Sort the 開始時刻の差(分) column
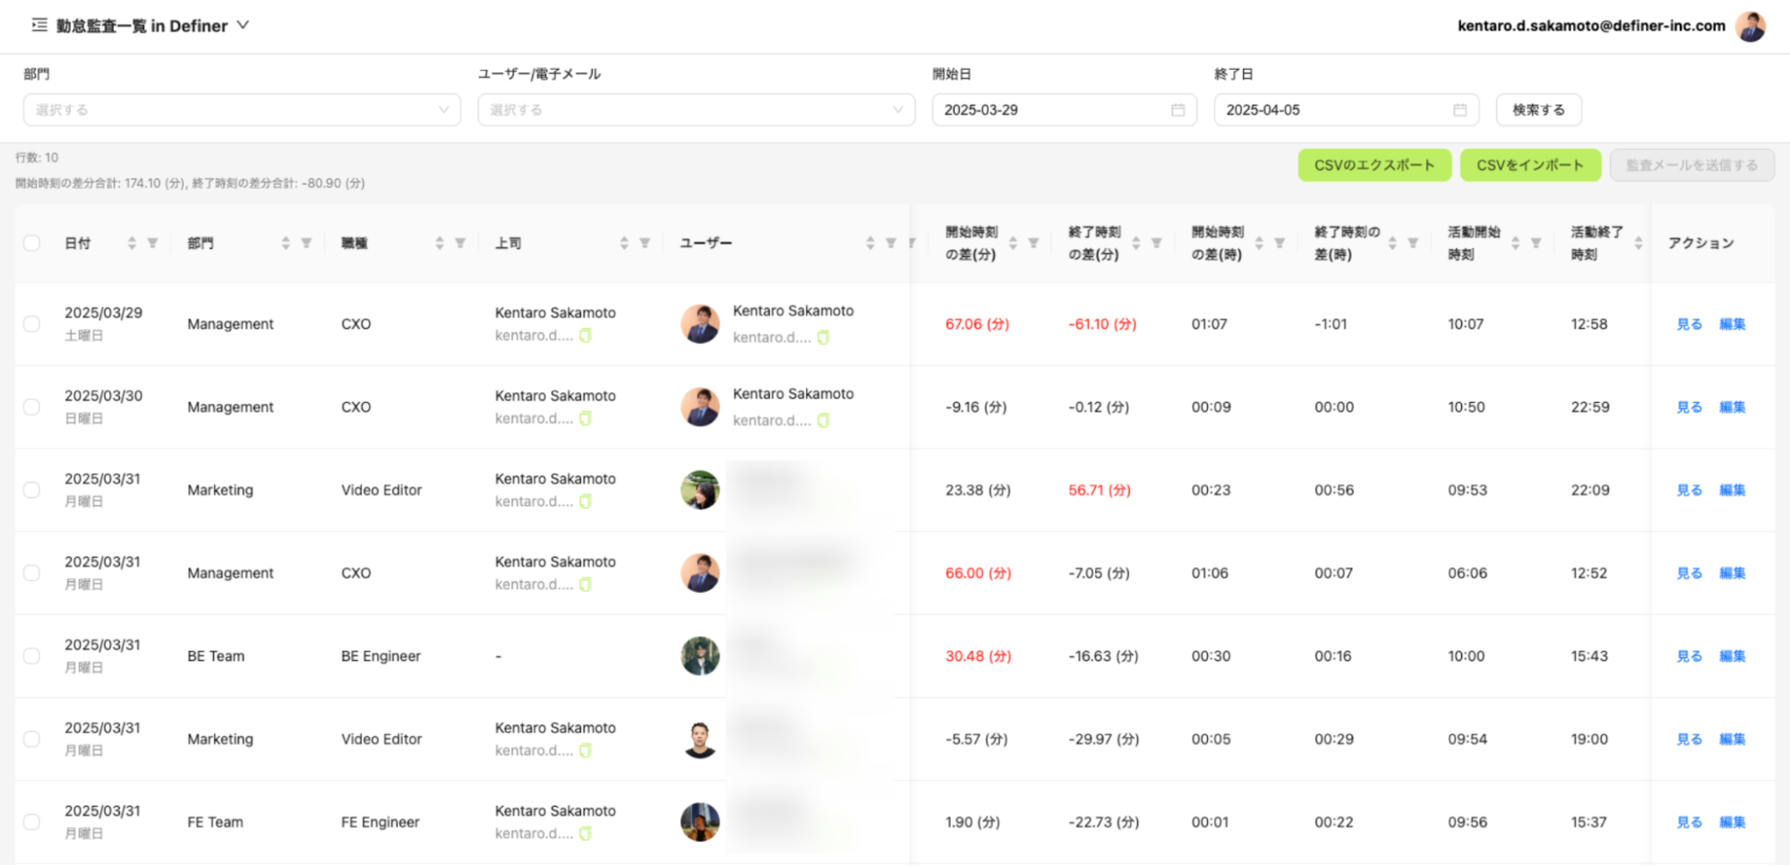This screenshot has height=866, width=1790. pyautogui.click(x=1013, y=243)
